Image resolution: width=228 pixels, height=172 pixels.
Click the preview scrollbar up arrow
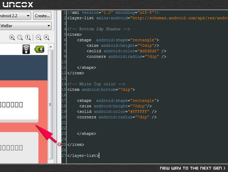(51, 47)
